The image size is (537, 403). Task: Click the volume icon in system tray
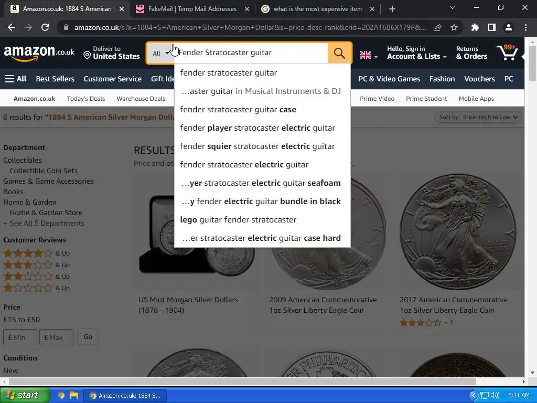(x=495, y=395)
